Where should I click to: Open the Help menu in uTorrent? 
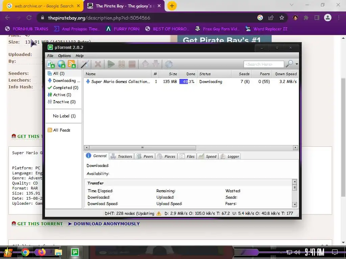[79, 56]
